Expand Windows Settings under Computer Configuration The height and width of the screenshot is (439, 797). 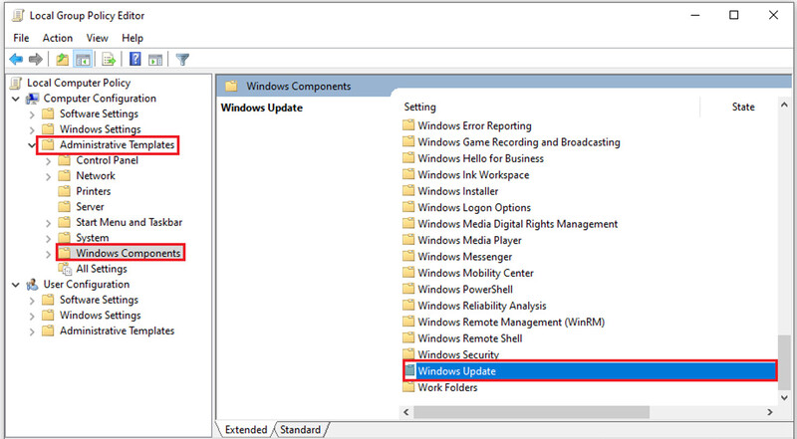coord(32,130)
